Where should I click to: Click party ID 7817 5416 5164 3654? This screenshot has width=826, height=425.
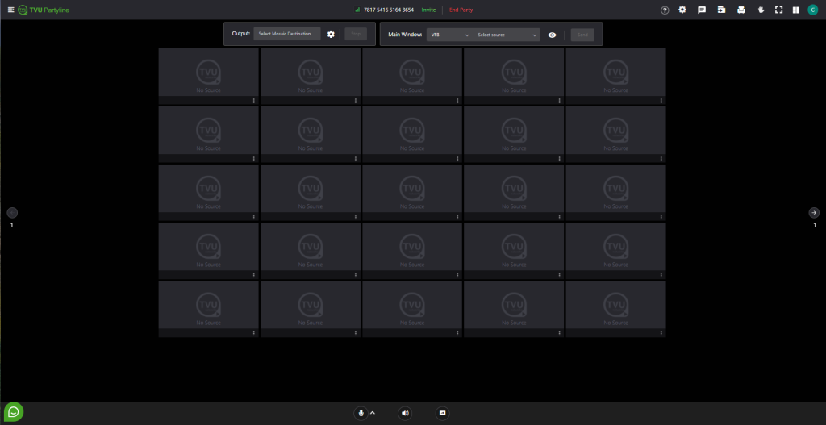(x=389, y=10)
